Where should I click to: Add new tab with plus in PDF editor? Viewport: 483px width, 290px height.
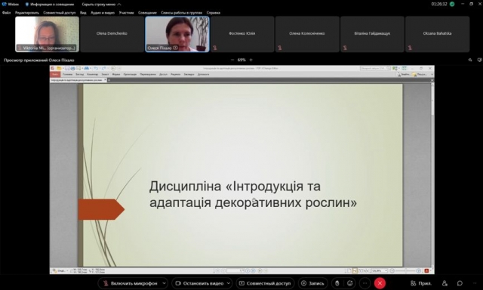click(x=109, y=80)
